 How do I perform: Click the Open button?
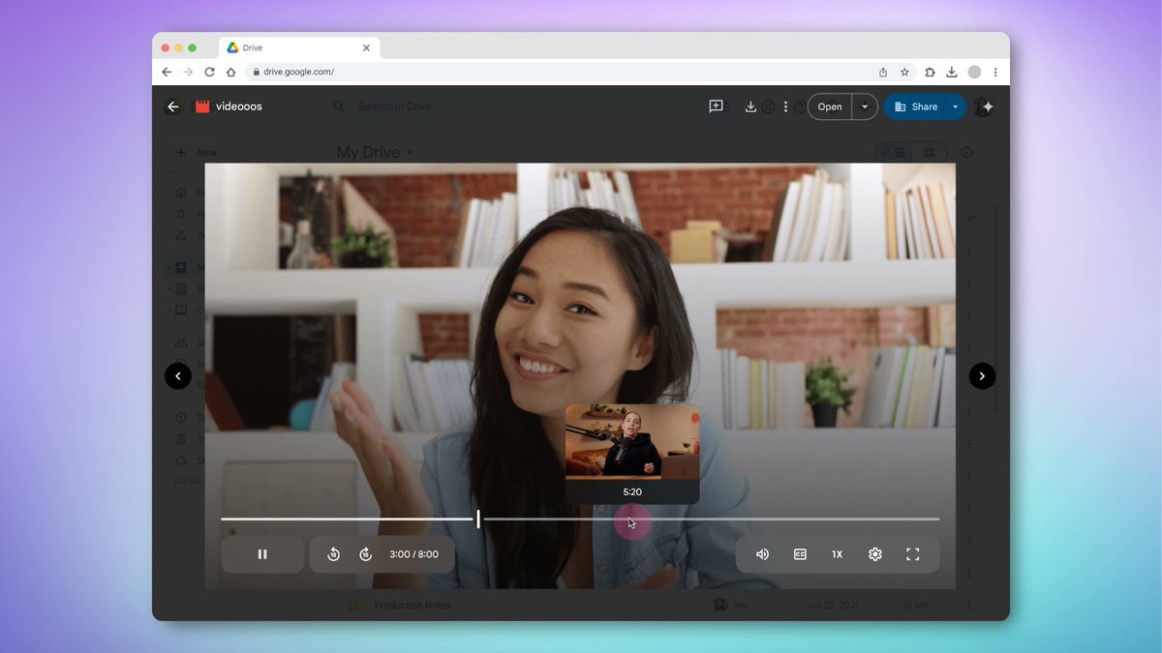[830, 106]
